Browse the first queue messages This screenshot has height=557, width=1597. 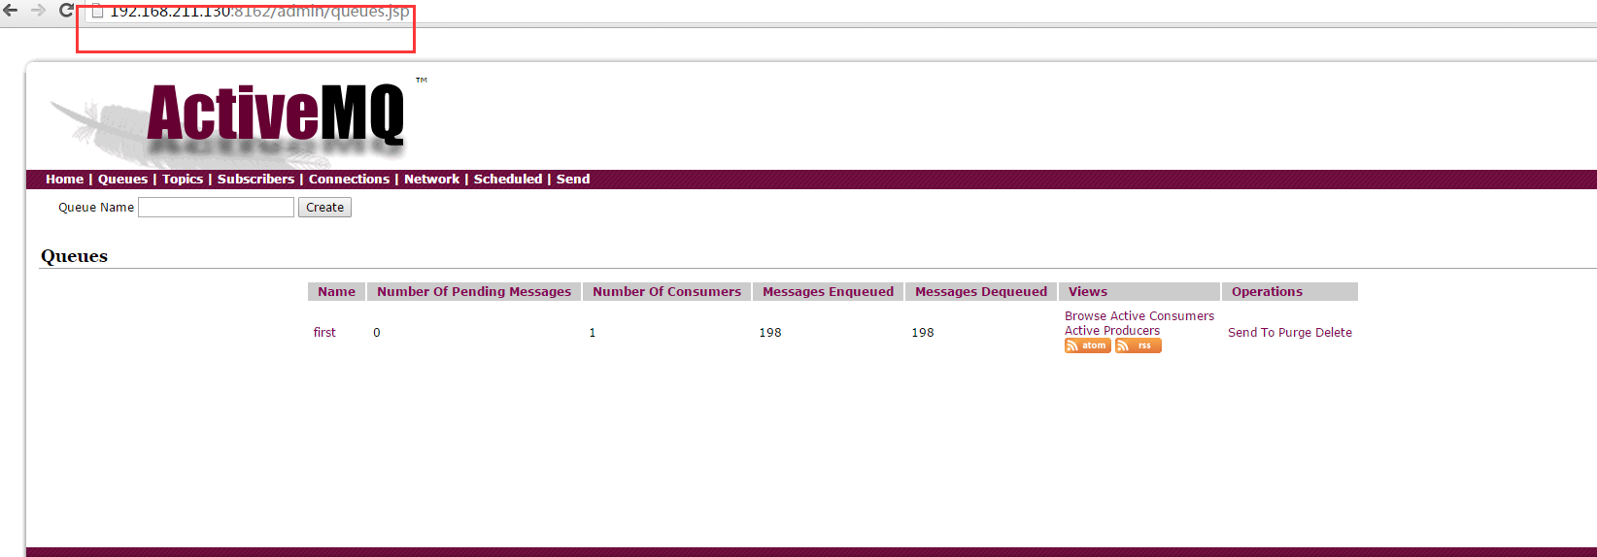1085,316
